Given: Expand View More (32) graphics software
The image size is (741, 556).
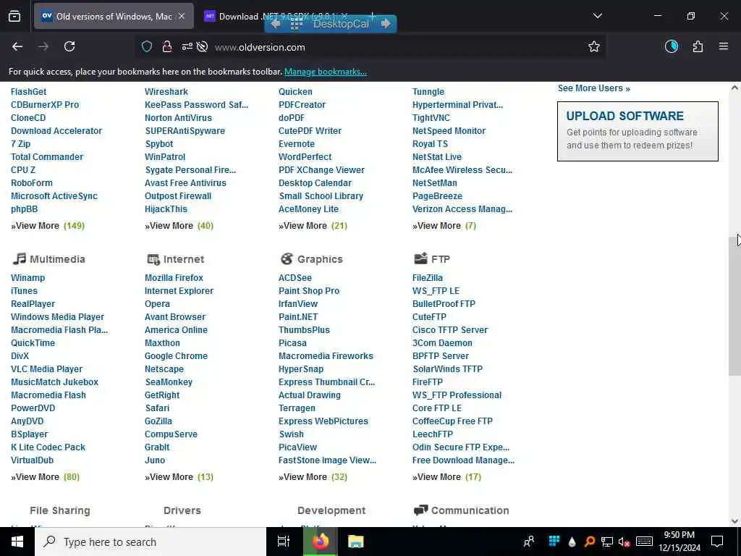Looking at the screenshot, I should tap(313, 476).
